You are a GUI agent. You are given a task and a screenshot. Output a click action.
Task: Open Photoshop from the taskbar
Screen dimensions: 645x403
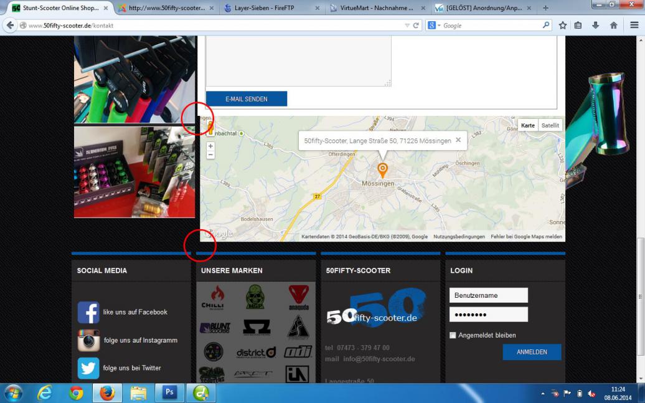click(169, 393)
